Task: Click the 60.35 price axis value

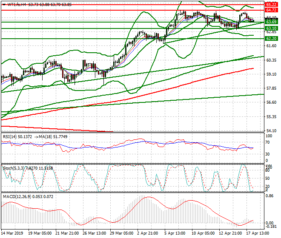Action: [271, 60]
